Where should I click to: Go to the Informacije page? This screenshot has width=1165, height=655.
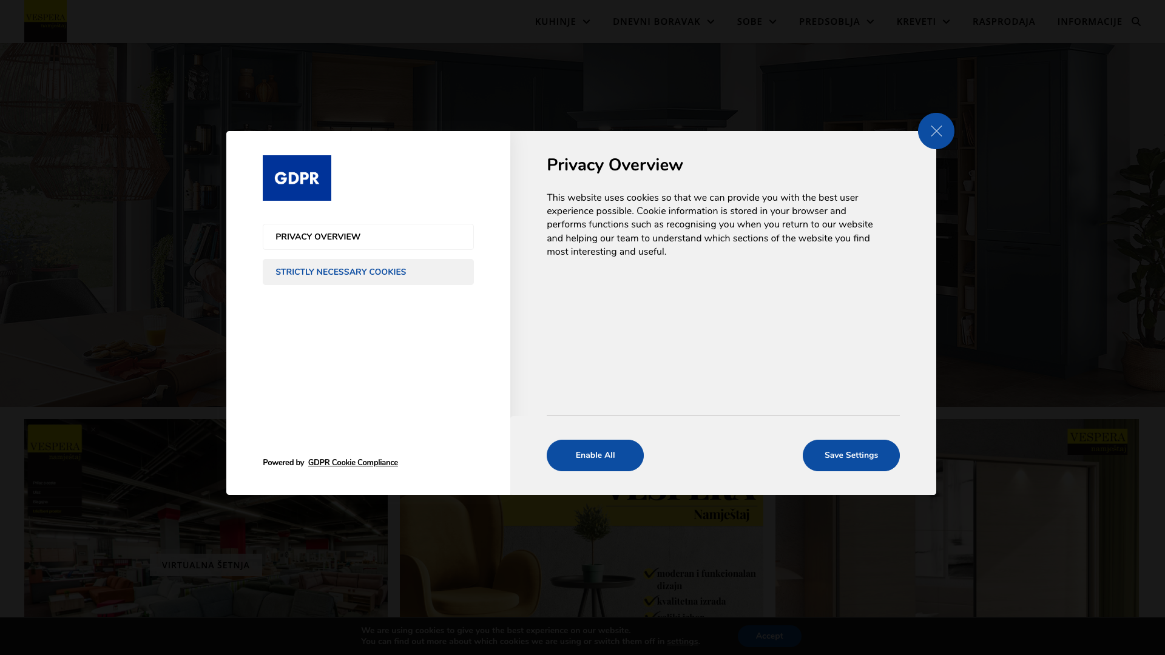click(1090, 21)
